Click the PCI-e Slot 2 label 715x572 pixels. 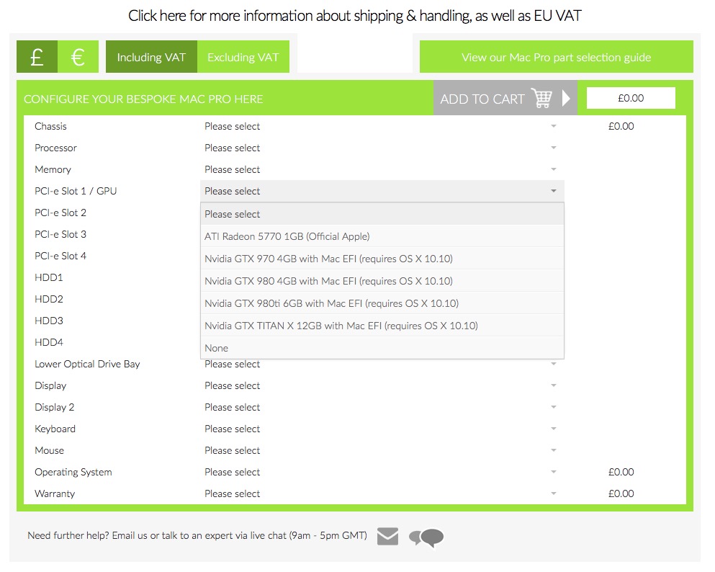click(x=60, y=213)
